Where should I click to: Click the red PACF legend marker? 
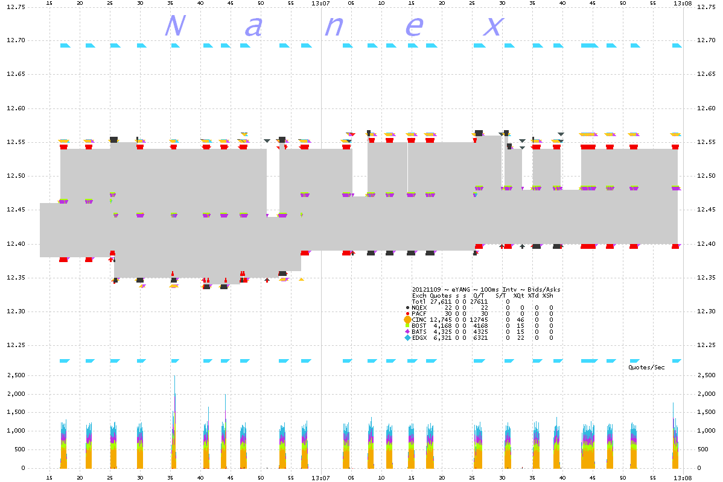point(407,313)
